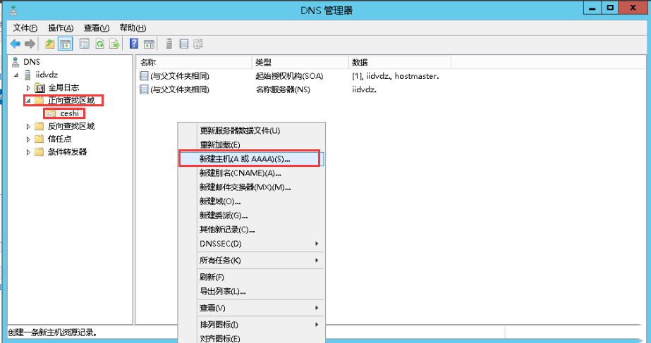This screenshot has width=651, height=343.
Task: Sort by the 名称 column header
Action: click(194, 63)
